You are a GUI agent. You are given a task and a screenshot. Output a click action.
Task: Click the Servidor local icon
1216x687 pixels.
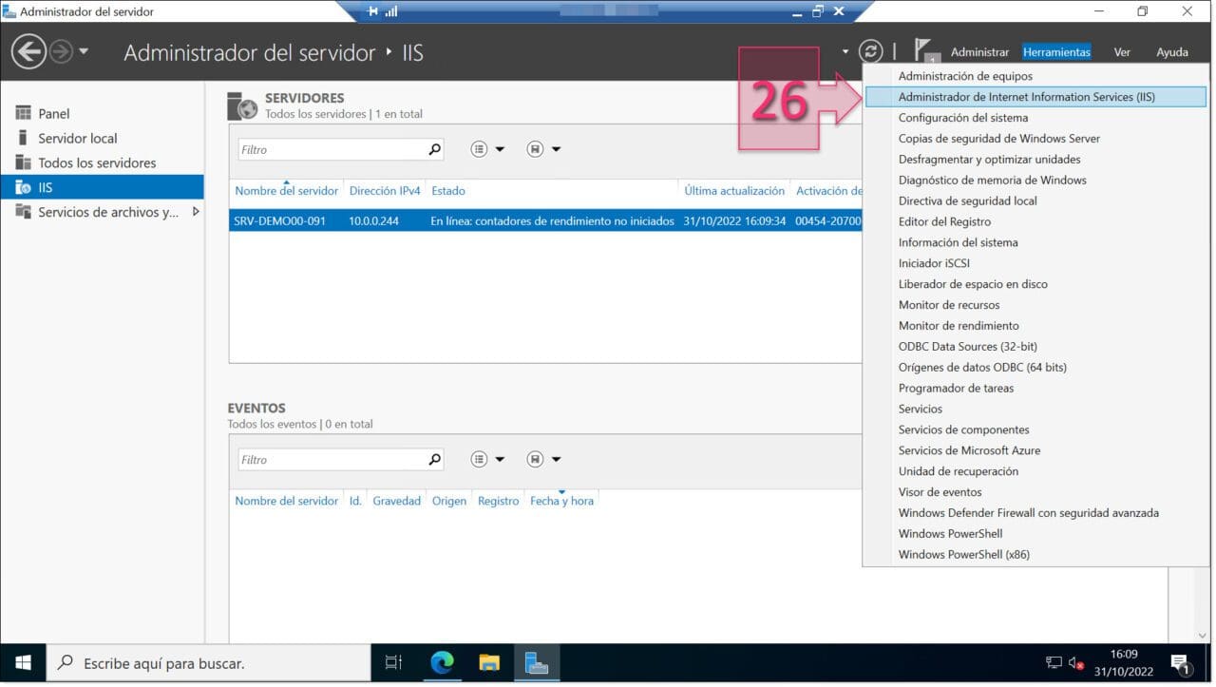point(23,138)
